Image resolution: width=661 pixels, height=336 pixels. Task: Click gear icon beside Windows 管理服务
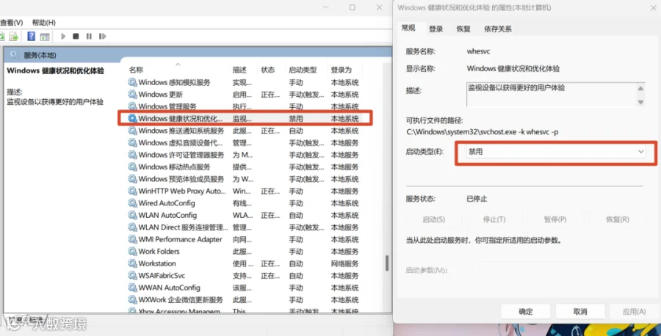pyautogui.click(x=132, y=106)
